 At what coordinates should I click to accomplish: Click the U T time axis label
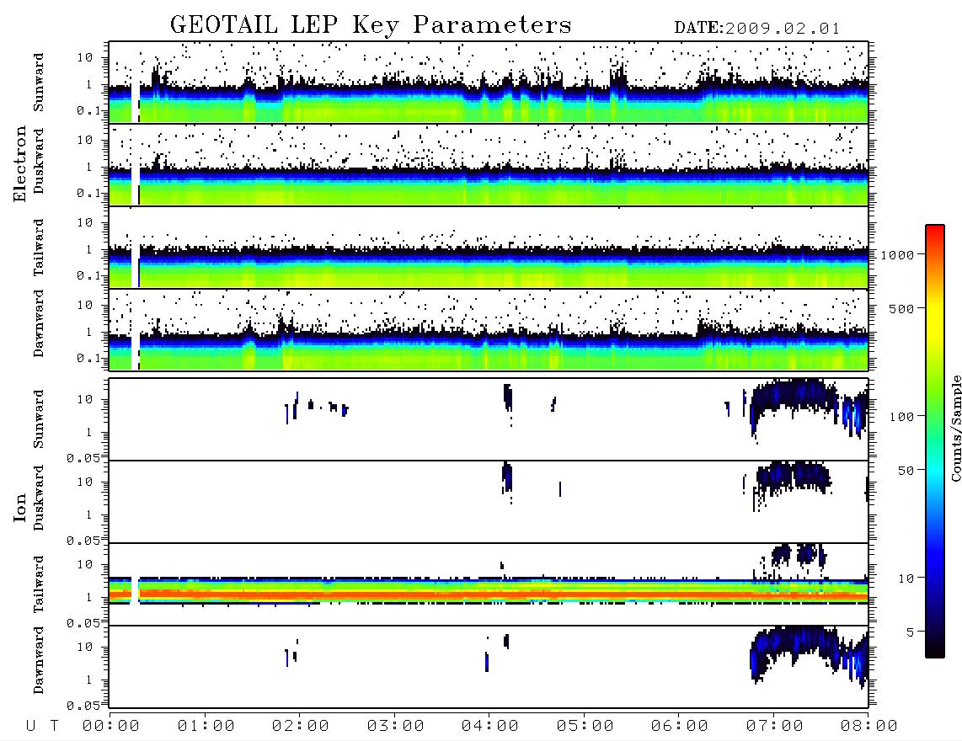(x=42, y=727)
